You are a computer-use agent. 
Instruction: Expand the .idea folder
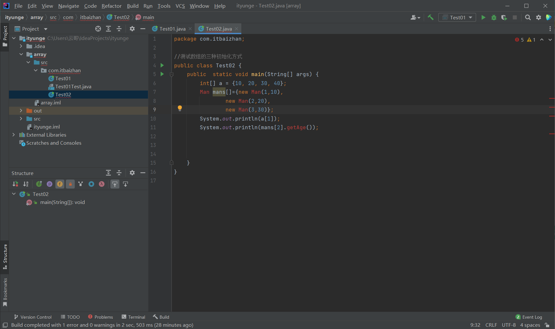tap(21, 46)
